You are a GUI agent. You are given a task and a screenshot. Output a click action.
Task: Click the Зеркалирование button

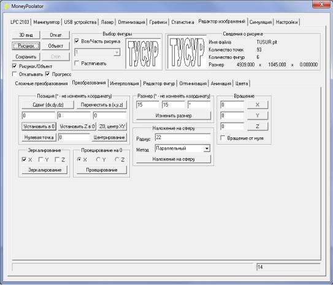click(45, 170)
